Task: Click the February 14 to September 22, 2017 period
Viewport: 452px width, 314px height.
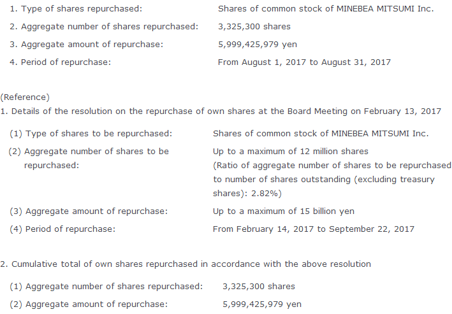Action: [x=313, y=229]
